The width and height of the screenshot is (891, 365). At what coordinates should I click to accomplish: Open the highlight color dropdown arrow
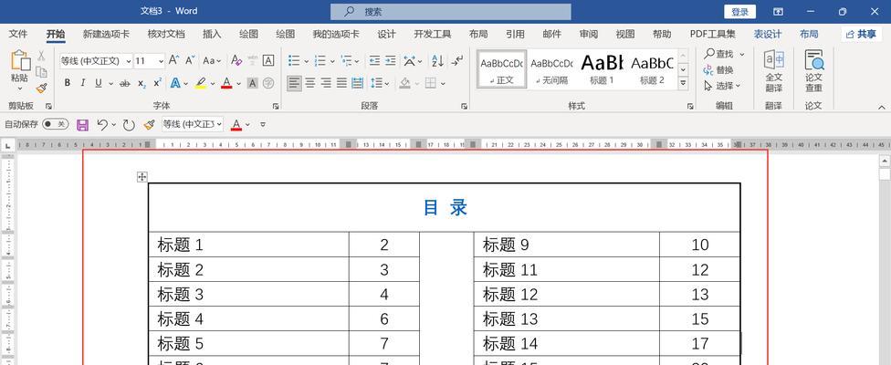point(213,83)
